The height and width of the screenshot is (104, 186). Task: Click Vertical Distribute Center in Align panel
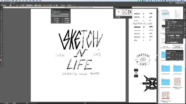coord(170,59)
